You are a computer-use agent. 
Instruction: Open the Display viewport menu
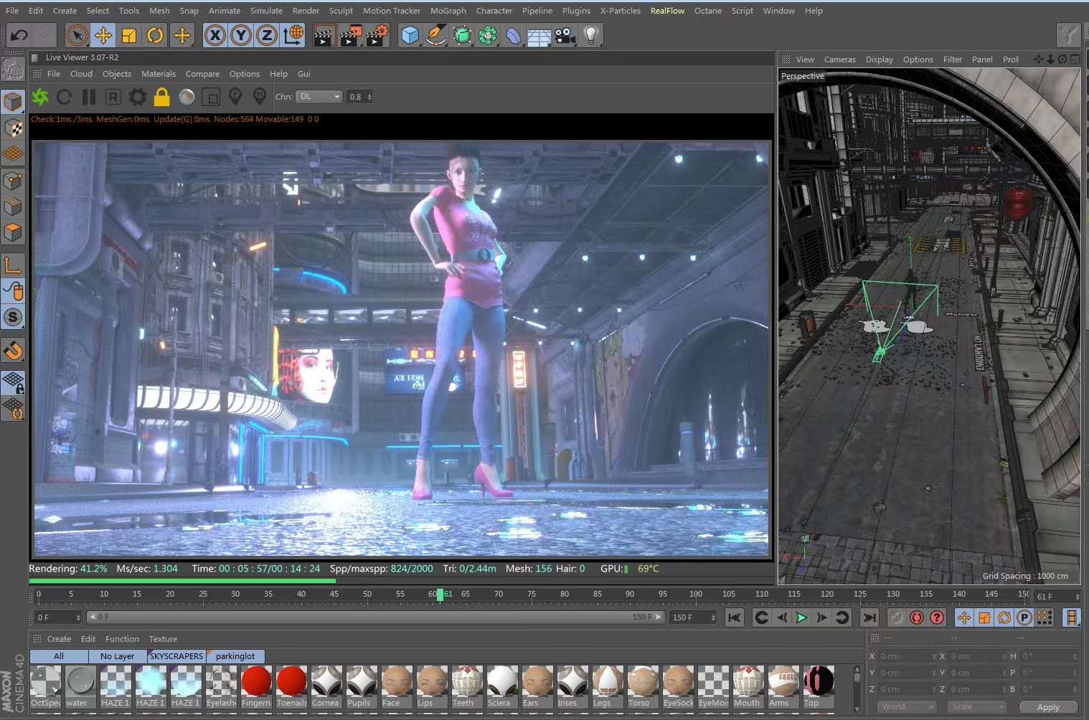tap(879, 60)
